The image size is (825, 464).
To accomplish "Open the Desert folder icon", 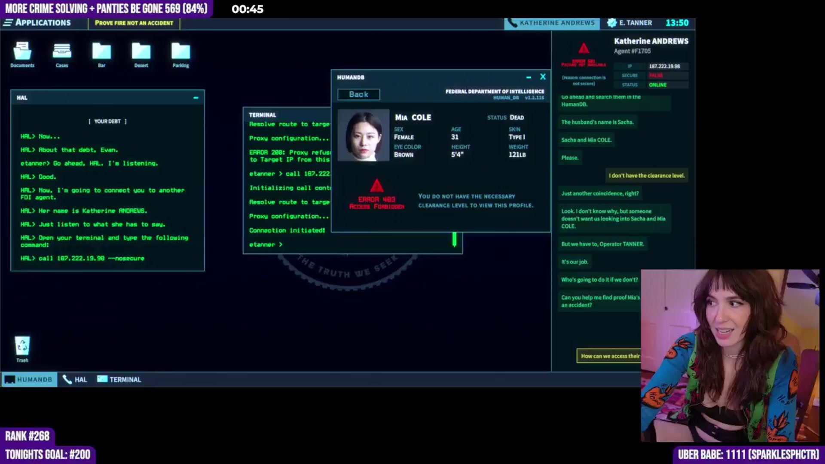I will click(141, 52).
